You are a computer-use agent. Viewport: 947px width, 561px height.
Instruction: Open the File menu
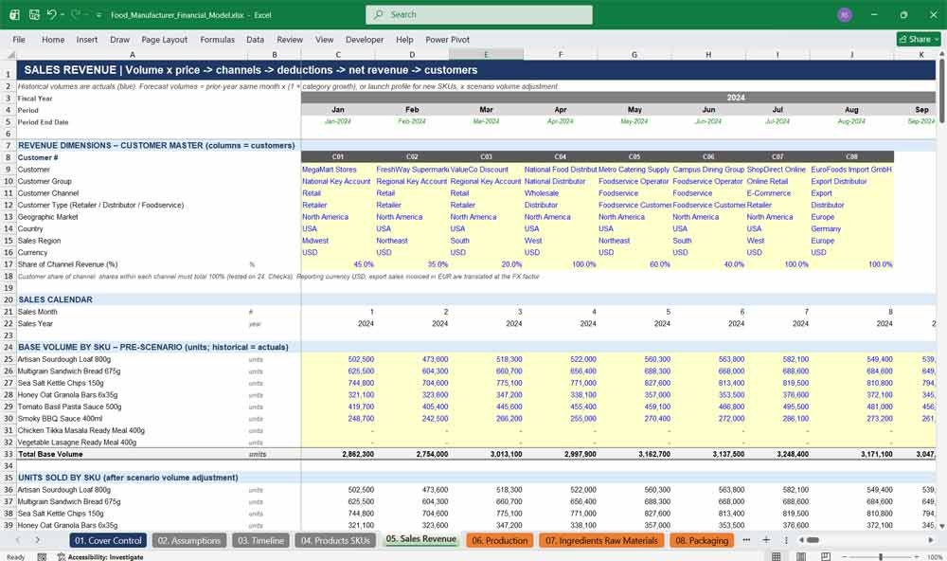point(19,39)
